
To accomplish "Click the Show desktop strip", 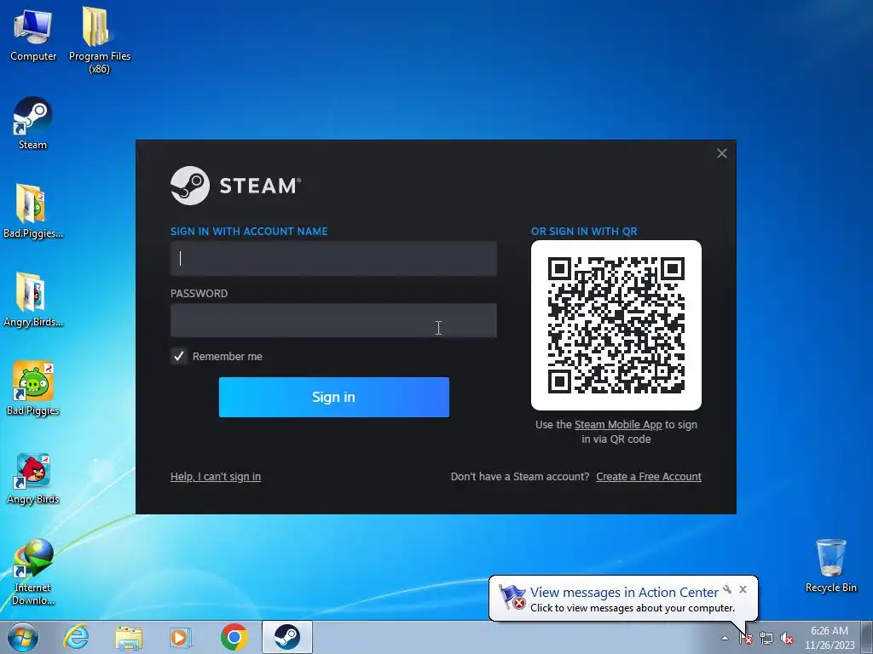I will [x=868, y=637].
